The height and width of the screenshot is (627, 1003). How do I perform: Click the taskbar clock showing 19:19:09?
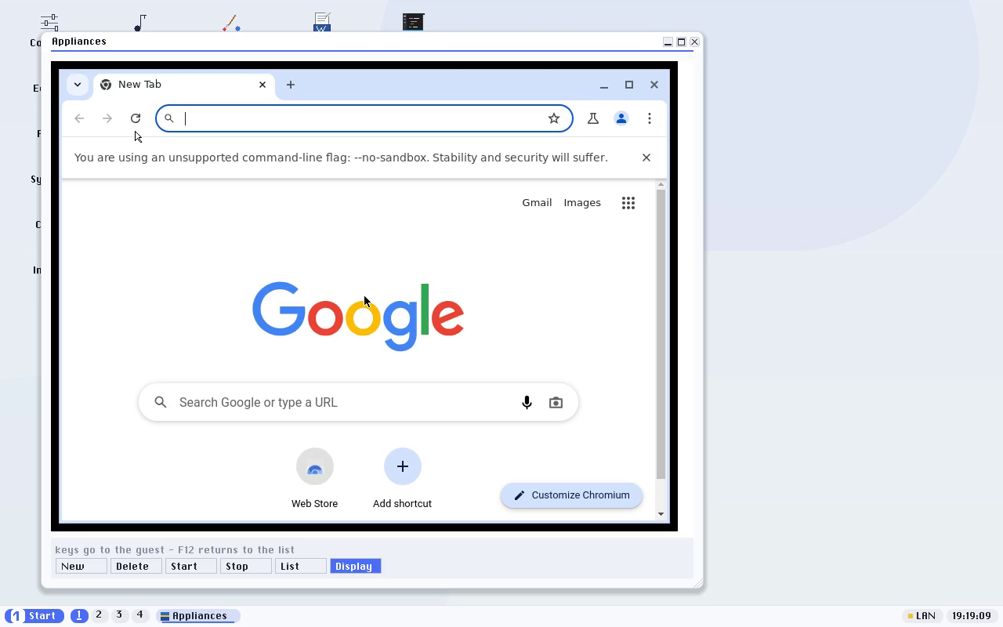tap(971, 616)
